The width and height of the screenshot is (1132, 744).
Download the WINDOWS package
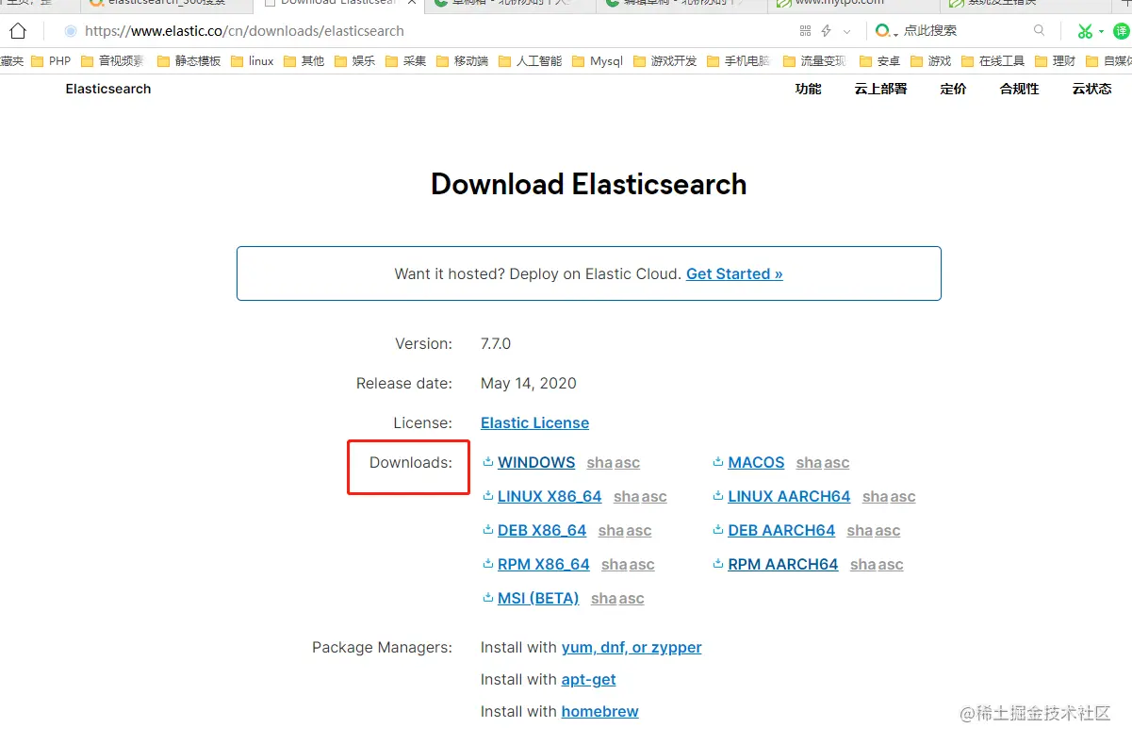(x=536, y=462)
